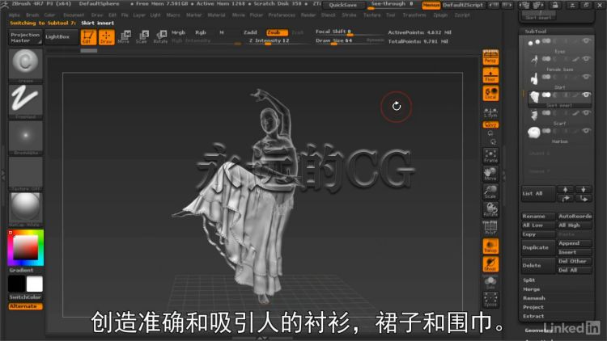Click the QuickSave button
The image size is (607, 341).
(x=343, y=5)
